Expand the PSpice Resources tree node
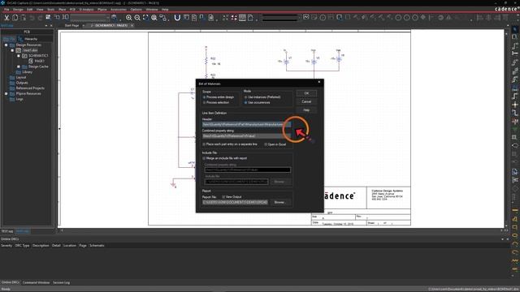The height and width of the screenshot is (292, 520). [6, 94]
